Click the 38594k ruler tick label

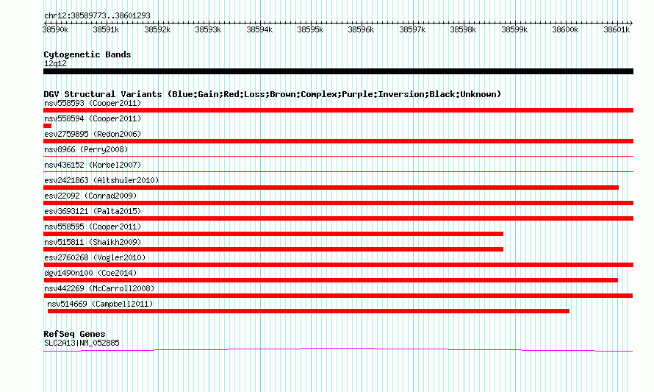click(259, 29)
